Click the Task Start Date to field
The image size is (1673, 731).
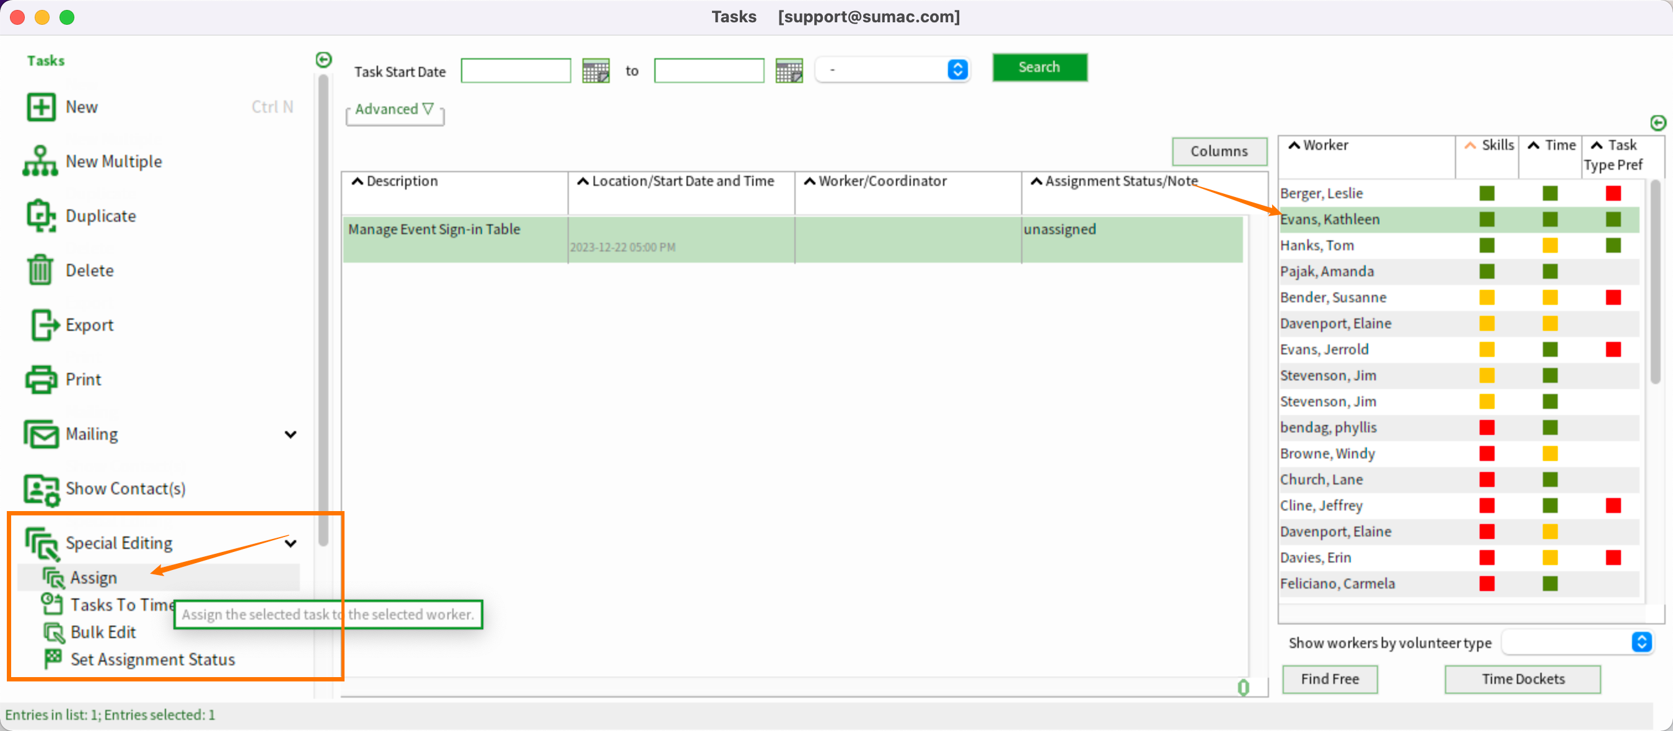[709, 70]
